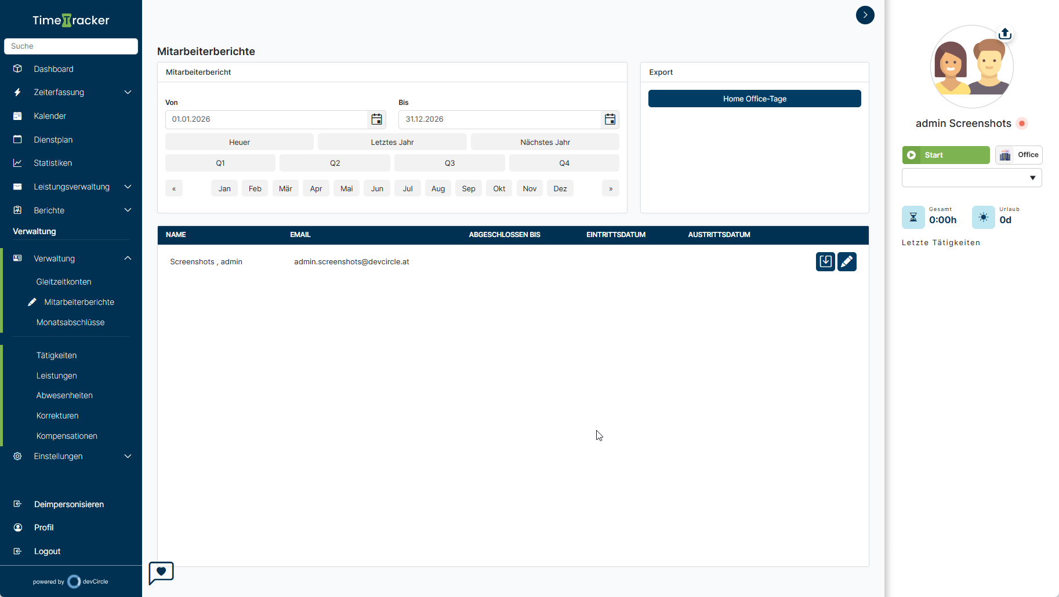Select the Letztes Jahr date range
1059x597 pixels.
tap(392, 142)
